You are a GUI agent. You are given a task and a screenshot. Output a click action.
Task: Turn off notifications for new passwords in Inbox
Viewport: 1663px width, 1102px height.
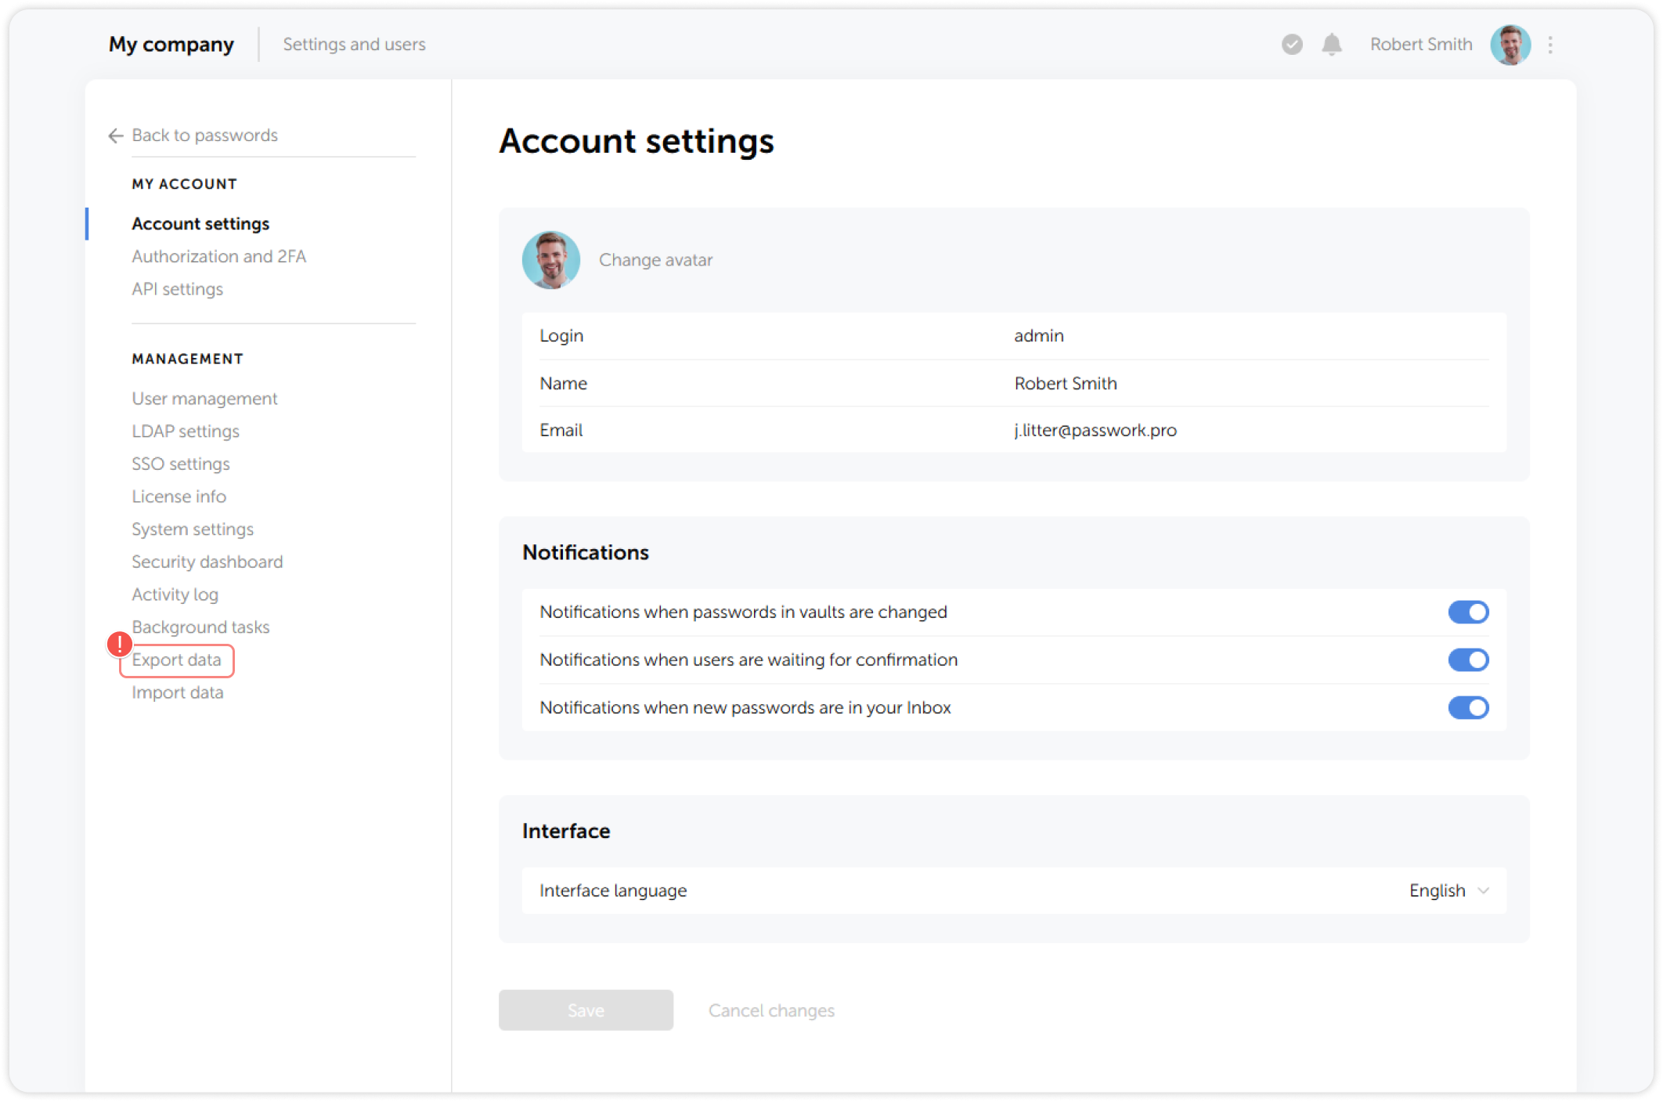coord(1469,707)
